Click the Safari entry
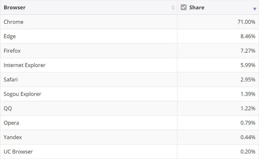 coord(11,79)
